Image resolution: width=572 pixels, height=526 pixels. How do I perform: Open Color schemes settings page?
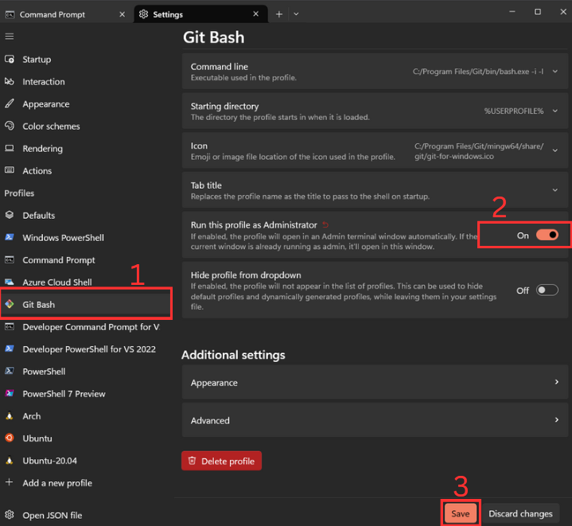(x=86, y=126)
